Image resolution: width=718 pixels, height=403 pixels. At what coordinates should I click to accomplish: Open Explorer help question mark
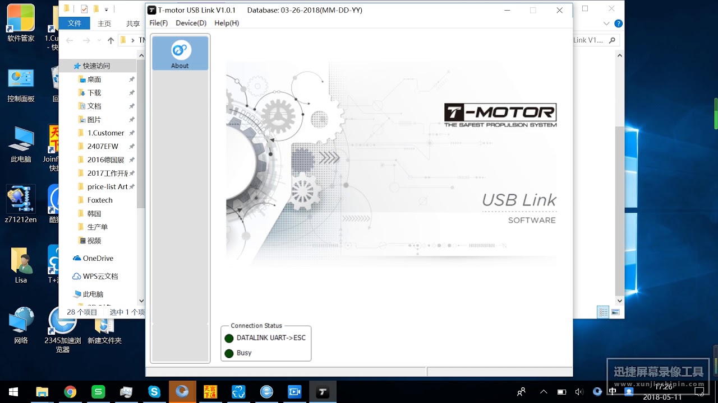tap(618, 24)
